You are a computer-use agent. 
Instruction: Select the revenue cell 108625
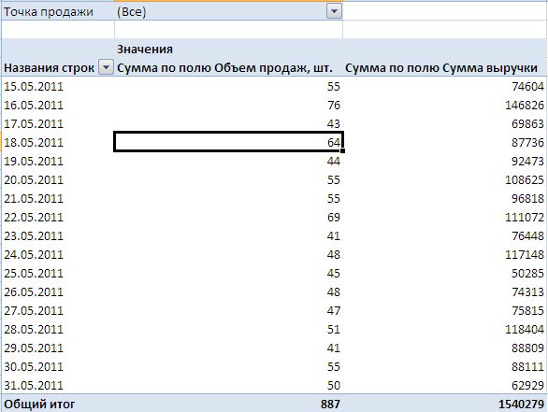click(444, 179)
